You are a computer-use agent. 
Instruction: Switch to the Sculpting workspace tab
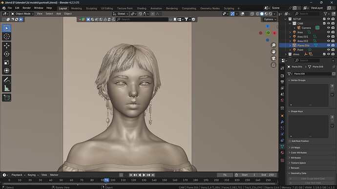click(91, 8)
